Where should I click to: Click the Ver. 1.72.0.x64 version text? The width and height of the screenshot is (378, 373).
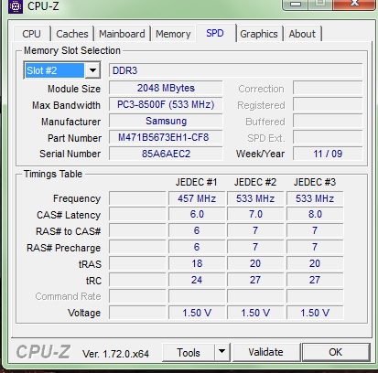coord(115,354)
